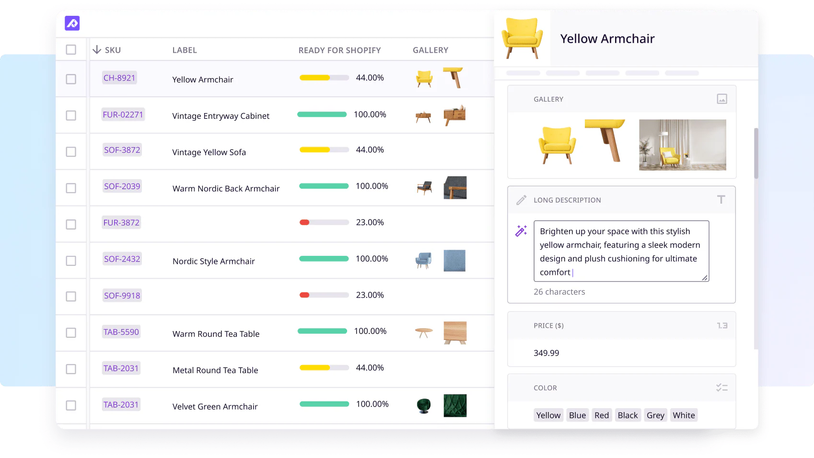814x458 pixels.
Task: Check the Velvet Green Armchair row checkbox
Action: [x=71, y=405]
